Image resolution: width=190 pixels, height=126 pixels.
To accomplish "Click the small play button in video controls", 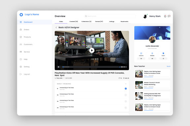I will [x=58, y=67].
